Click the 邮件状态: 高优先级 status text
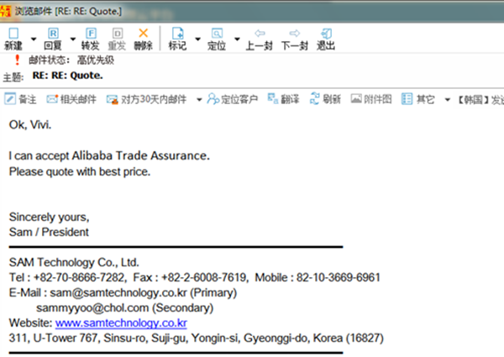This screenshot has width=504, height=357. click(x=71, y=60)
